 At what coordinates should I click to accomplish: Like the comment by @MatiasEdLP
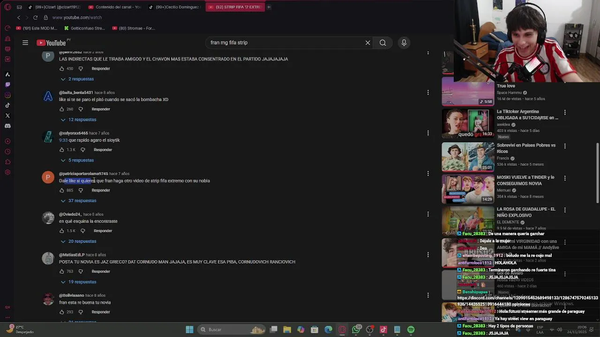[x=61, y=271]
